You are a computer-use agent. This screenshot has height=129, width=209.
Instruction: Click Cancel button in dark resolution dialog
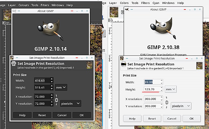point(62,115)
